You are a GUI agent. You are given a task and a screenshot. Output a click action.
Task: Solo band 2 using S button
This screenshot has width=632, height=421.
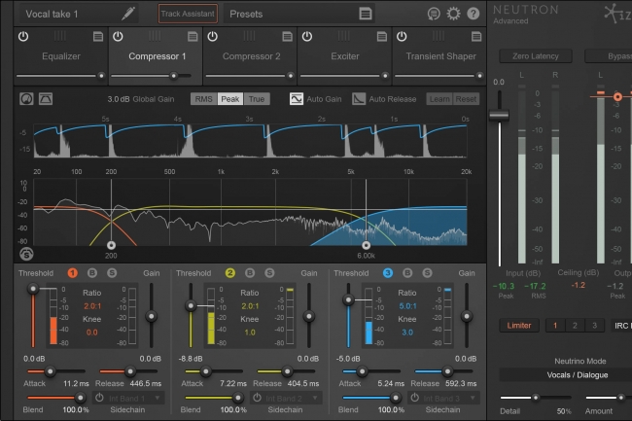click(269, 273)
